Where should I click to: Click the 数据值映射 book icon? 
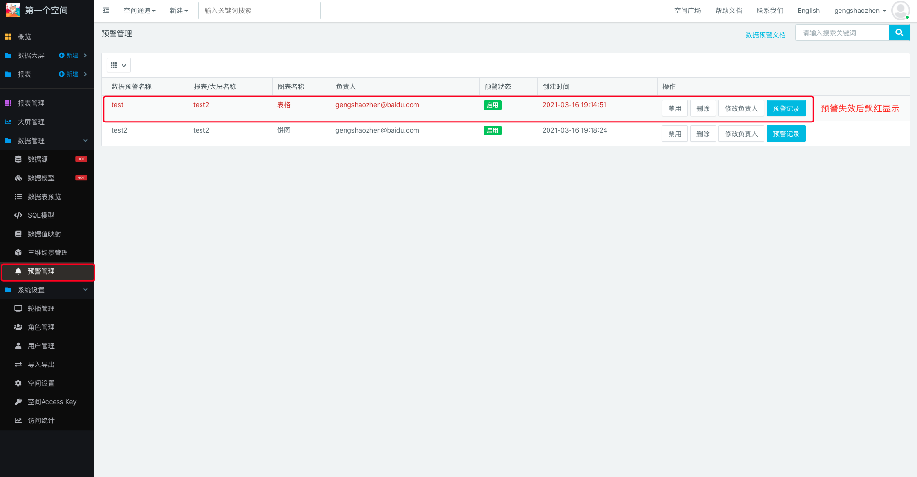(x=18, y=234)
